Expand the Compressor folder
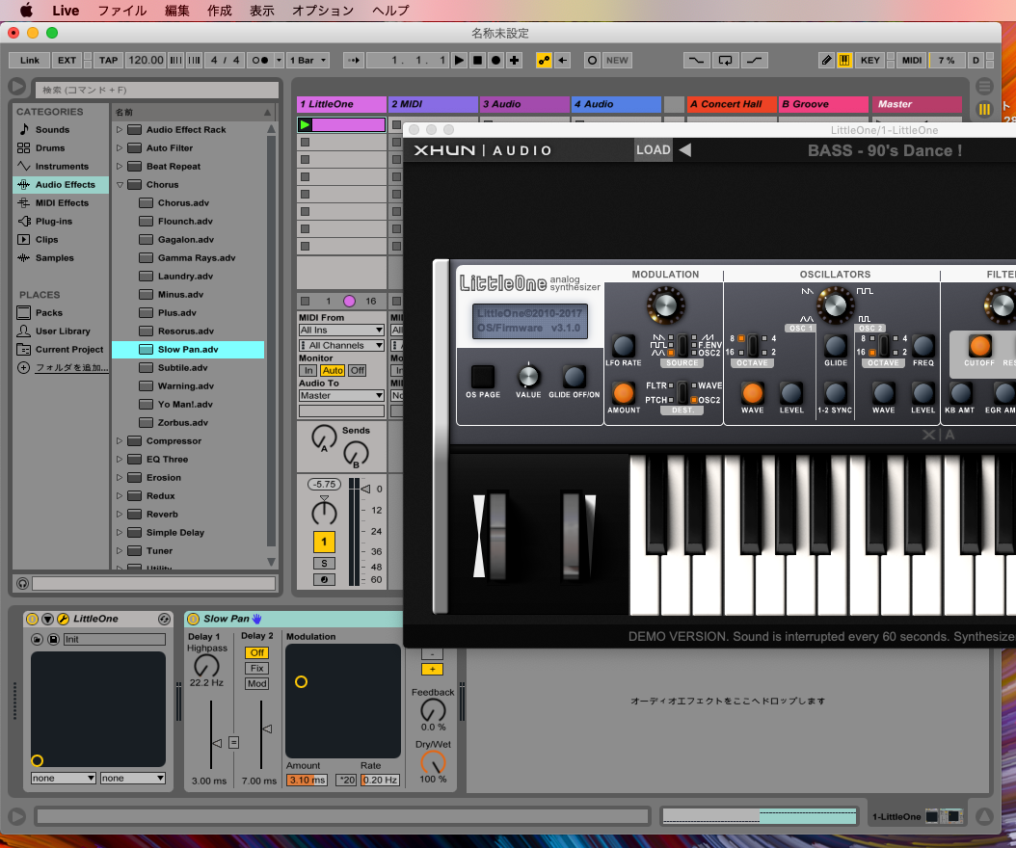The height and width of the screenshot is (848, 1016). pos(120,441)
